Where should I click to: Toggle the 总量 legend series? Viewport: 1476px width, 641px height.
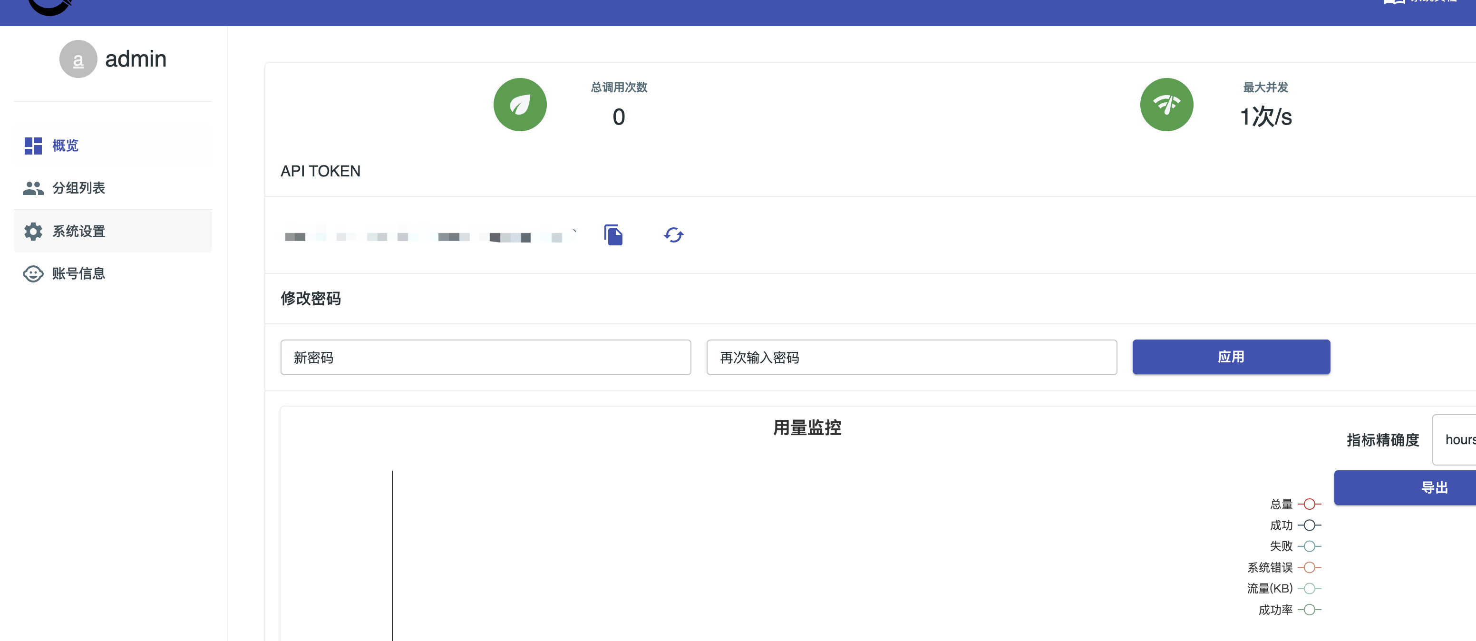click(x=1295, y=504)
